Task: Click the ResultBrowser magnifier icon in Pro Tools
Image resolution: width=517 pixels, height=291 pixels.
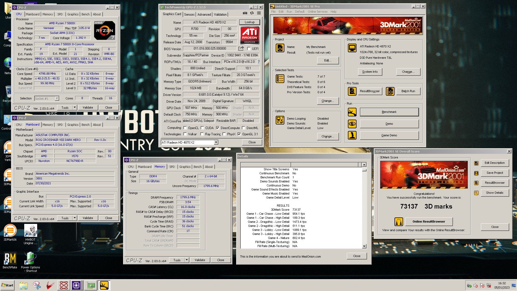Action: click(x=352, y=91)
